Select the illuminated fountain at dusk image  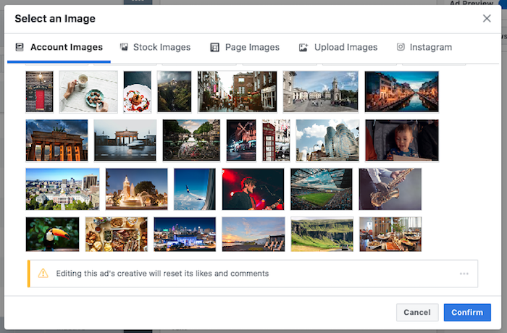pos(137,189)
